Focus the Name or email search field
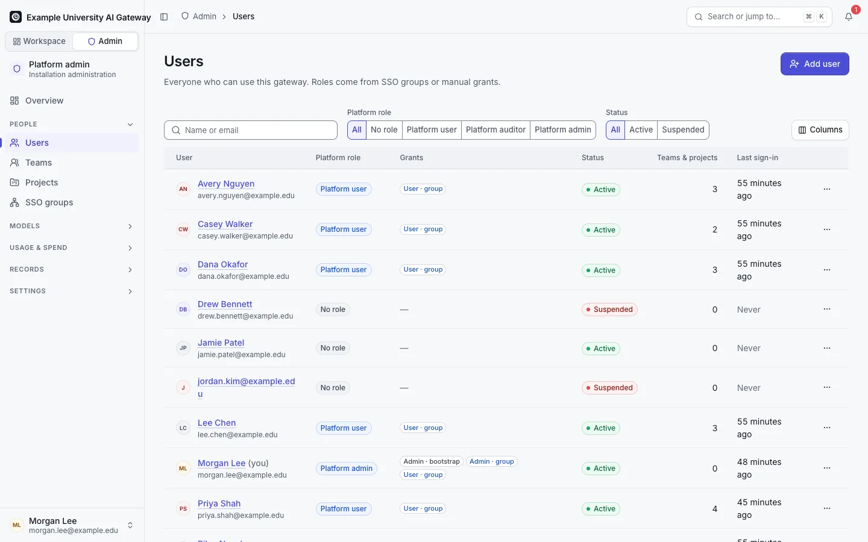The height and width of the screenshot is (542, 868). tap(251, 130)
